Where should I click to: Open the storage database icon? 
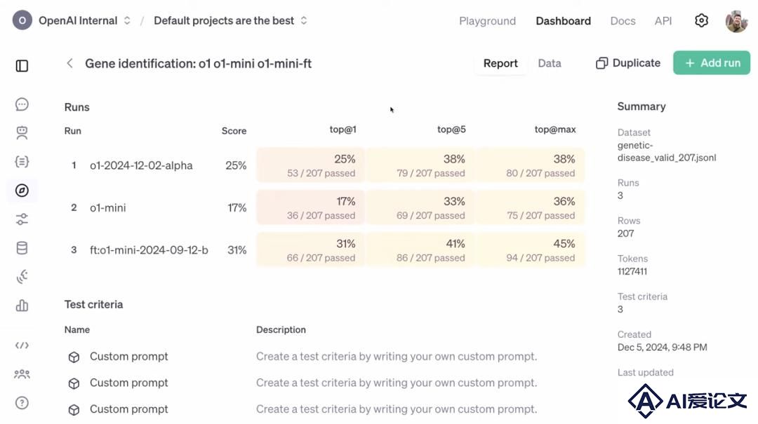point(22,248)
